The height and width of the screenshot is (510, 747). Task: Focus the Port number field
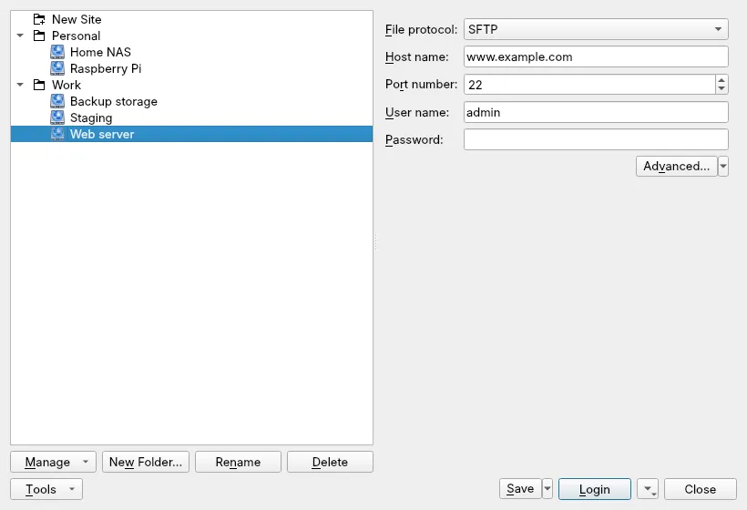589,85
